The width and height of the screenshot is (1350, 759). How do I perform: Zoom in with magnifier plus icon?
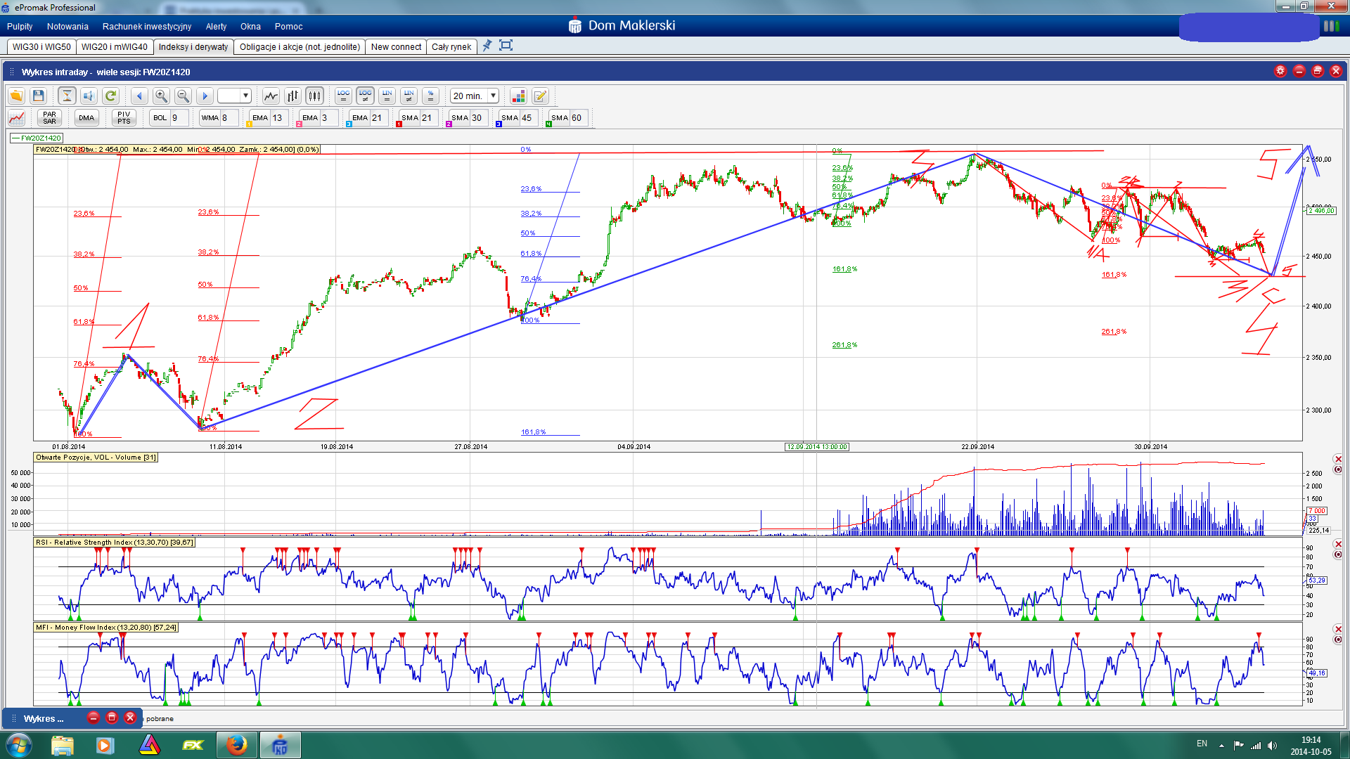pyautogui.click(x=161, y=96)
